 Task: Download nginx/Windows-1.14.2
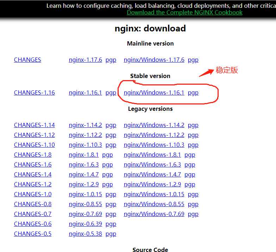pos(154,125)
